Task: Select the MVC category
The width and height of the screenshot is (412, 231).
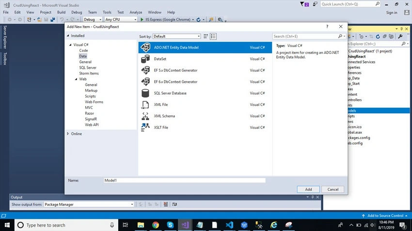Action: [89, 108]
